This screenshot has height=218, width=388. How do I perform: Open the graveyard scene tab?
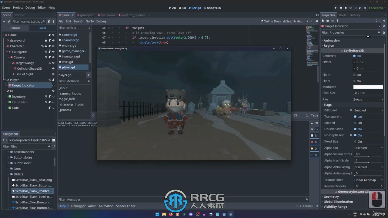click(x=86, y=15)
